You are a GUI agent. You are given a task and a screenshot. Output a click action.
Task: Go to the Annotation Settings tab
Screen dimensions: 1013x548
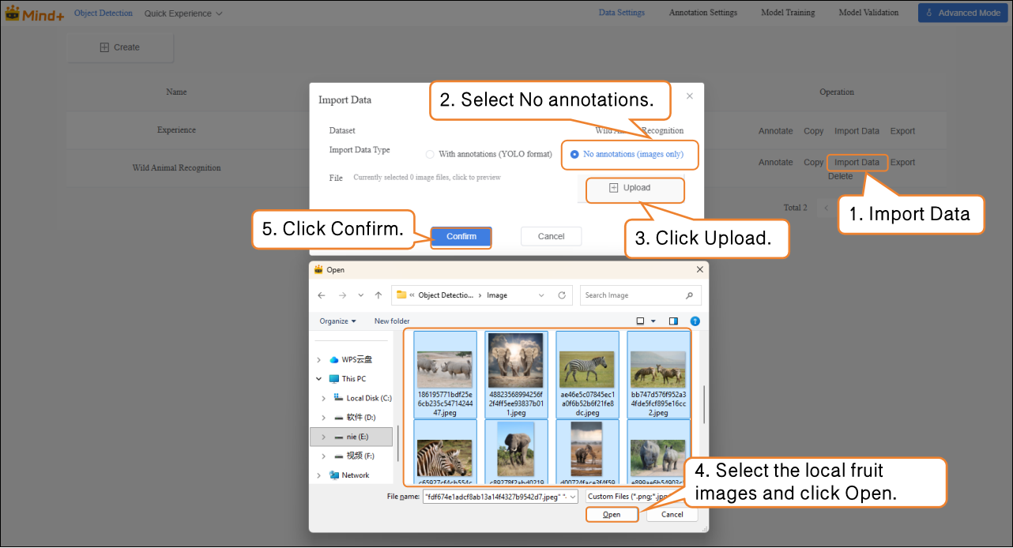(702, 13)
